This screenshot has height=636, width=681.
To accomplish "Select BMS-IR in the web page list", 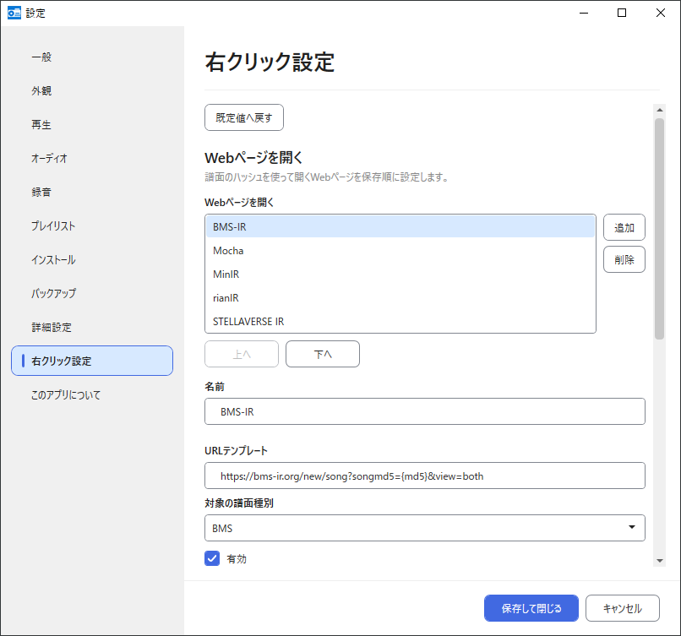I will (400, 226).
